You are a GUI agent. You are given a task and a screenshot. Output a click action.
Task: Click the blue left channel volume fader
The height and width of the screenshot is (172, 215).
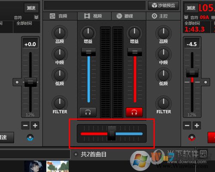(89, 52)
